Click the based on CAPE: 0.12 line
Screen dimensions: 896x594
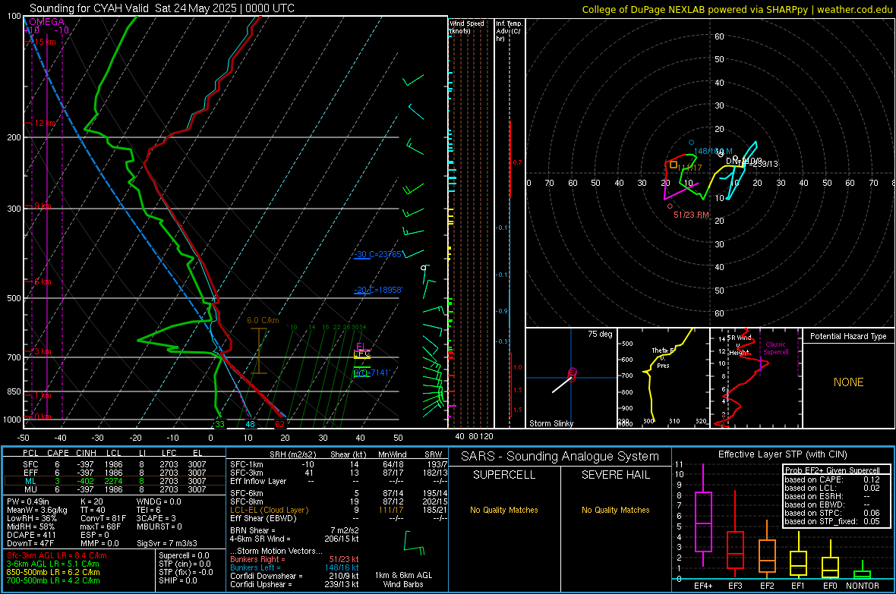(x=832, y=479)
